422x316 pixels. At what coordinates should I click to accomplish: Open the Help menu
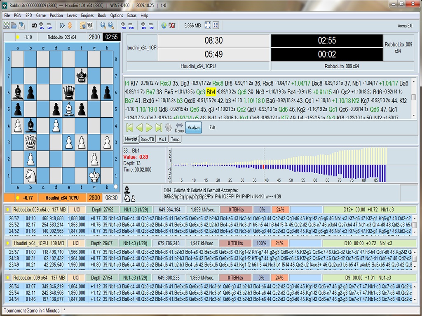[144, 15]
